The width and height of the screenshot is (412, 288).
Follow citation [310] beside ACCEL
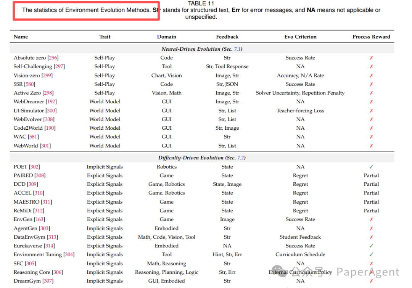[x=39, y=193]
